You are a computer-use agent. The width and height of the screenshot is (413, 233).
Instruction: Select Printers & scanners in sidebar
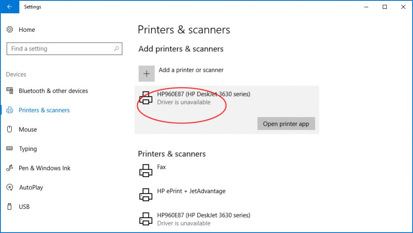click(44, 110)
